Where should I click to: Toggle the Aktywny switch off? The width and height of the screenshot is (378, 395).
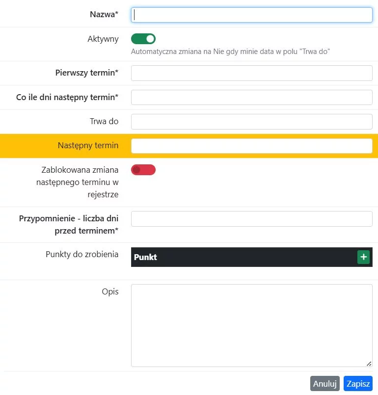pos(143,39)
